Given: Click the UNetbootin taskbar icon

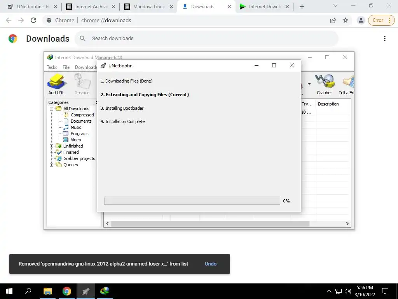Looking at the screenshot, I should [x=86, y=291].
